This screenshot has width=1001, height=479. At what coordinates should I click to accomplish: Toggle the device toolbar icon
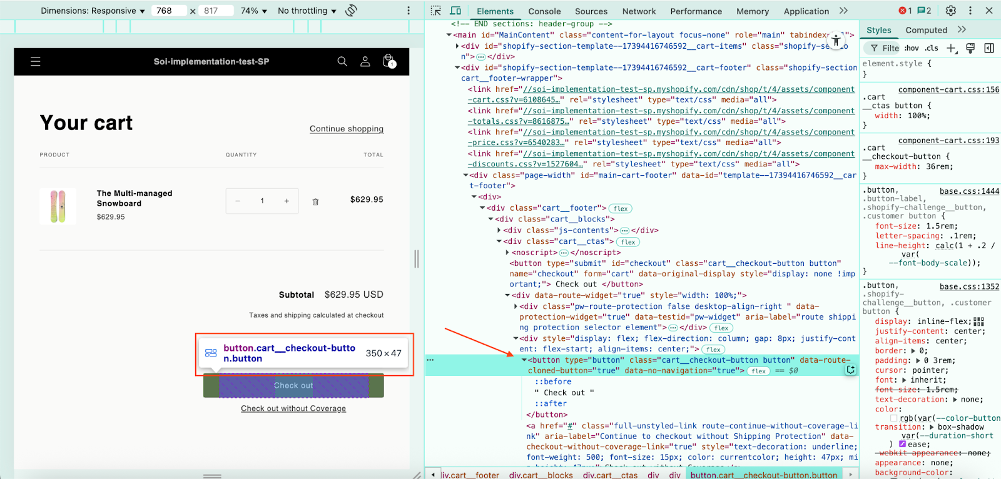pyautogui.click(x=455, y=11)
